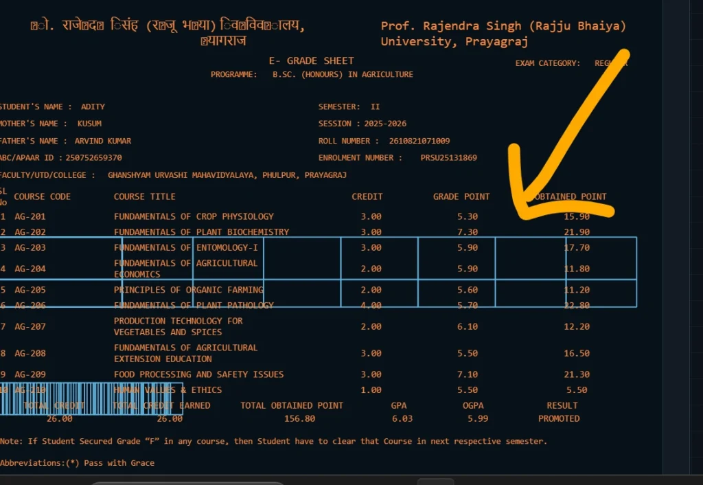Click obtained point 11.20
Viewport: 703px width, 485px height.
(577, 290)
